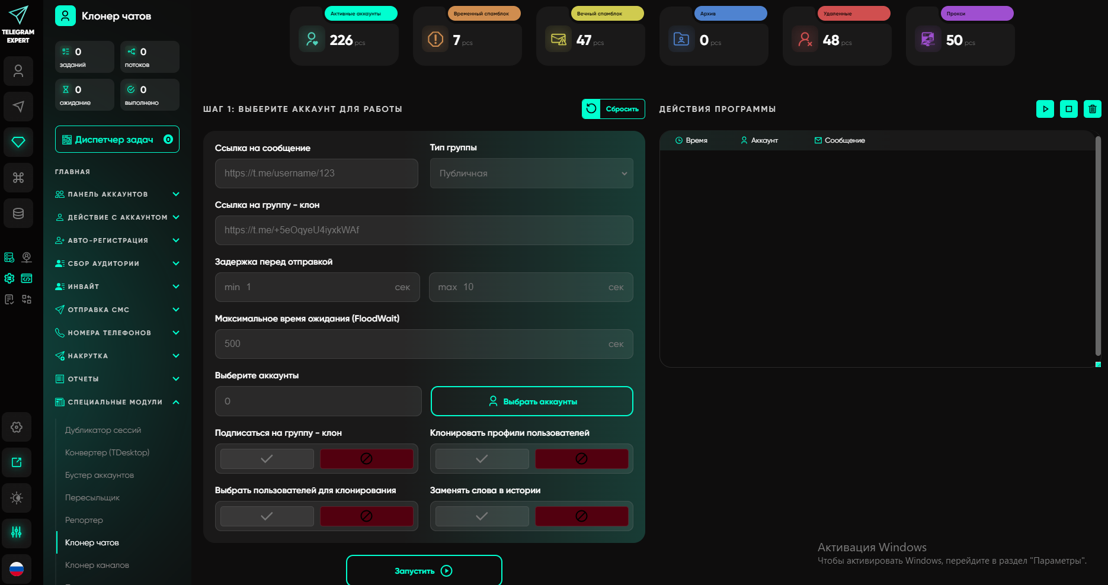
Task: Open Бустер аккаунтов module
Action: [100, 475]
